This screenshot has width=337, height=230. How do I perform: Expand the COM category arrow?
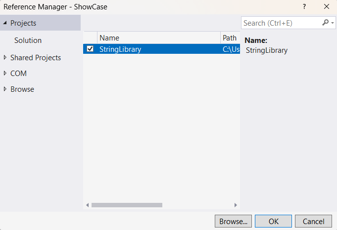(5, 73)
